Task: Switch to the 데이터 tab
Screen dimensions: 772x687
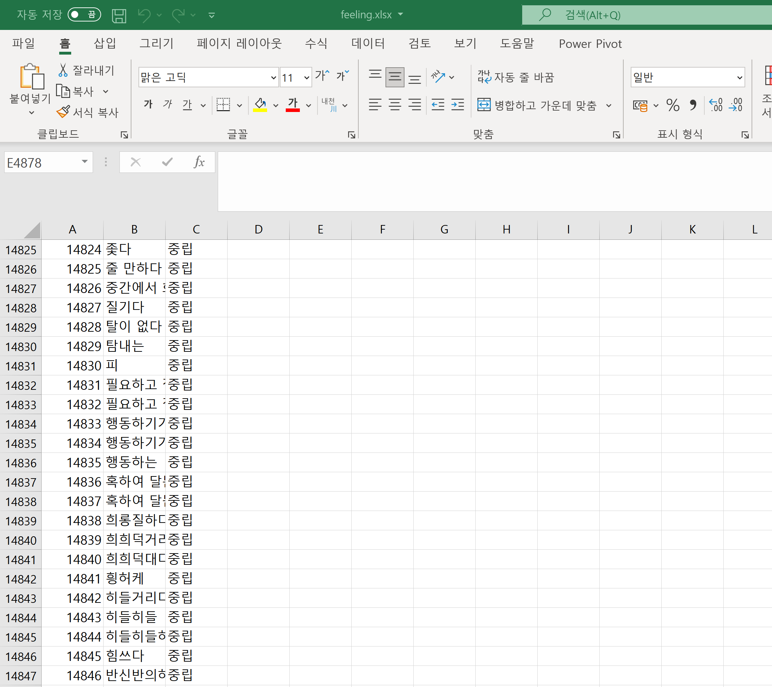Action: point(368,43)
